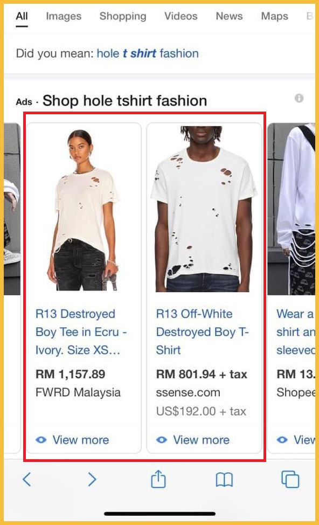Click eye icon under FWRD Malaysia product
Viewport: 319px width, 525px height.
41,440
